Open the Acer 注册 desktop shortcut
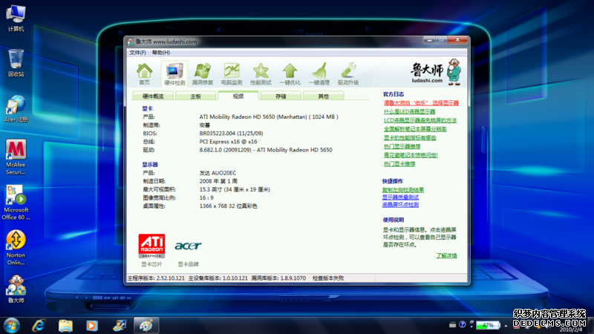The height and width of the screenshot is (334, 594). 16,108
